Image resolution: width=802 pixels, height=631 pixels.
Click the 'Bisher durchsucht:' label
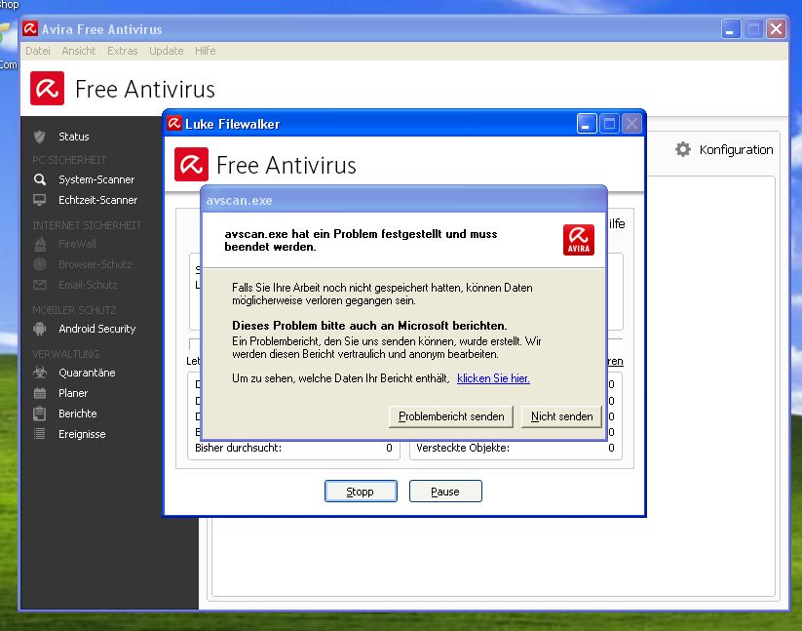click(x=239, y=448)
